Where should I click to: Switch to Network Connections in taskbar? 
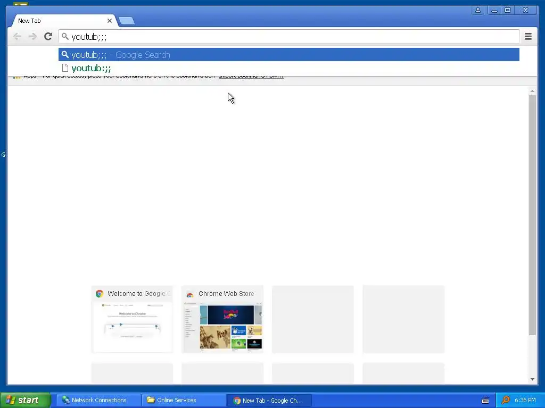[98, 400]
